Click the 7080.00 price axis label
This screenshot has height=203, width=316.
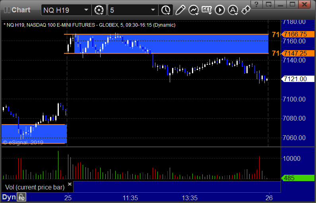[294, 118]
